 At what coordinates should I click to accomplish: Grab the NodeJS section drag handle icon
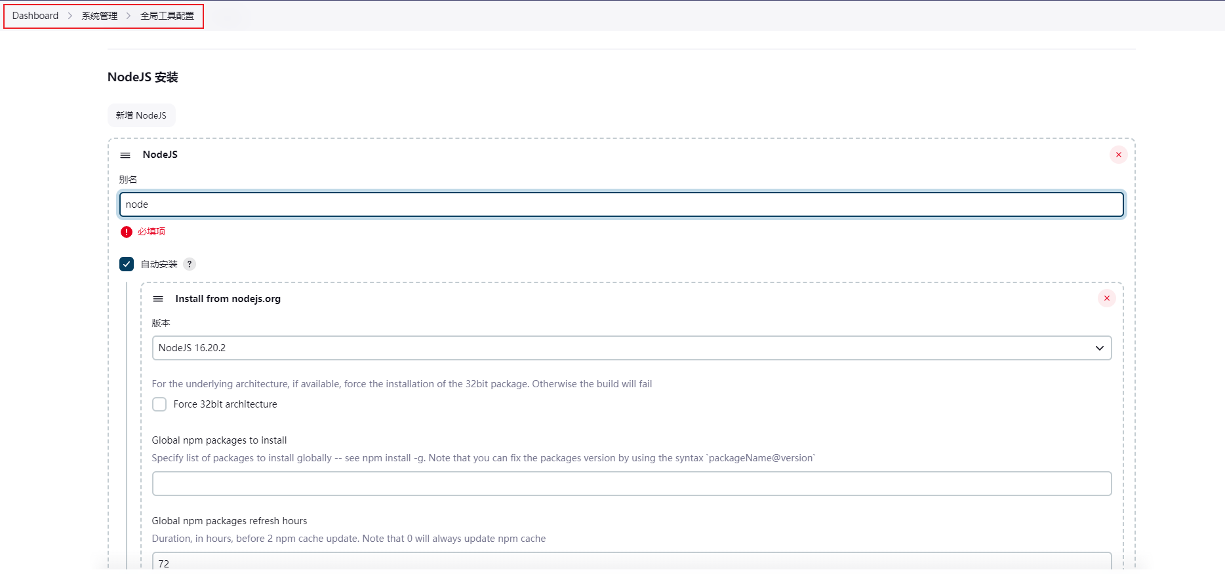(x=125, y=155)
